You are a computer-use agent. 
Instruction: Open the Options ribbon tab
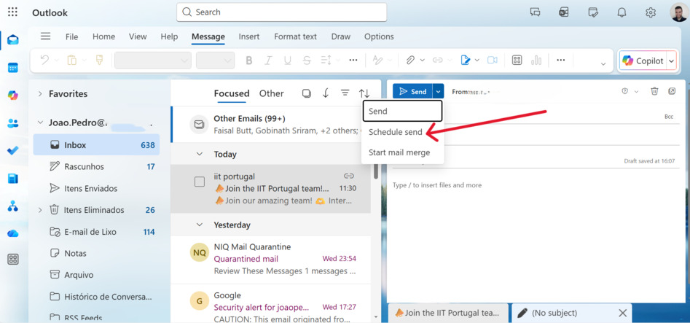pos(379,36)
